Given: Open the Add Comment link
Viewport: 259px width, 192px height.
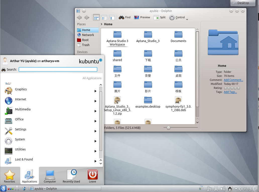Looking at the screenshot, I should [x=233, y=80].
